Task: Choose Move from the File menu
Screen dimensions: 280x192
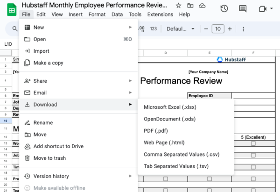Action: pos(78,135)
